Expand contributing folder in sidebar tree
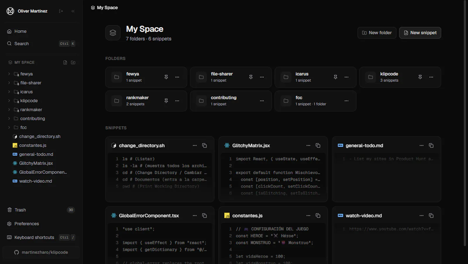This screenshot has height=264, width=468. tap(9, 119)
